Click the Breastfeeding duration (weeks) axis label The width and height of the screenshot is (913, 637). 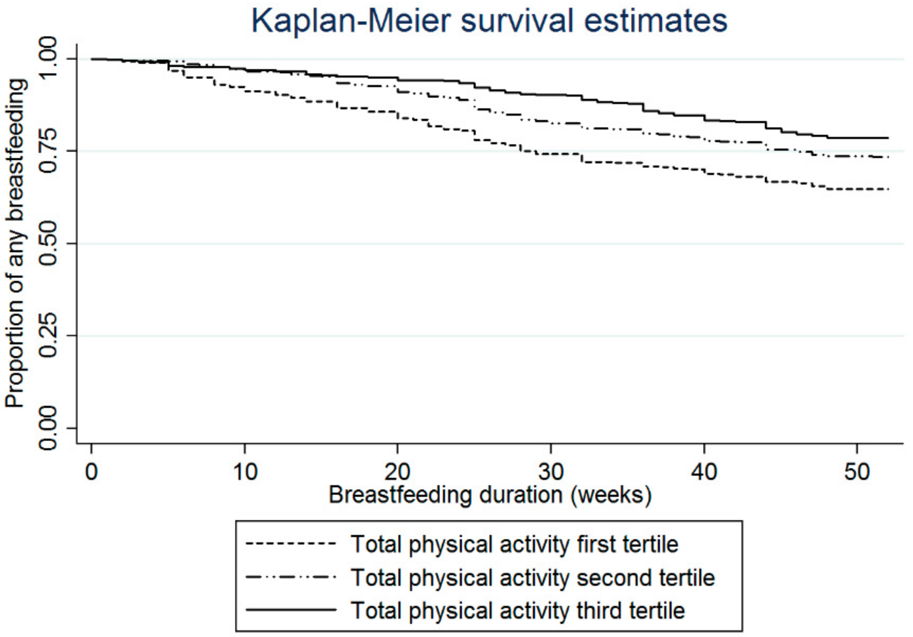point(490,495)
